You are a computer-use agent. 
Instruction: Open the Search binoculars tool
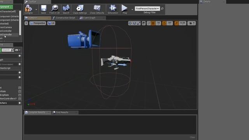pyautogui.click(x=66, y=9)
